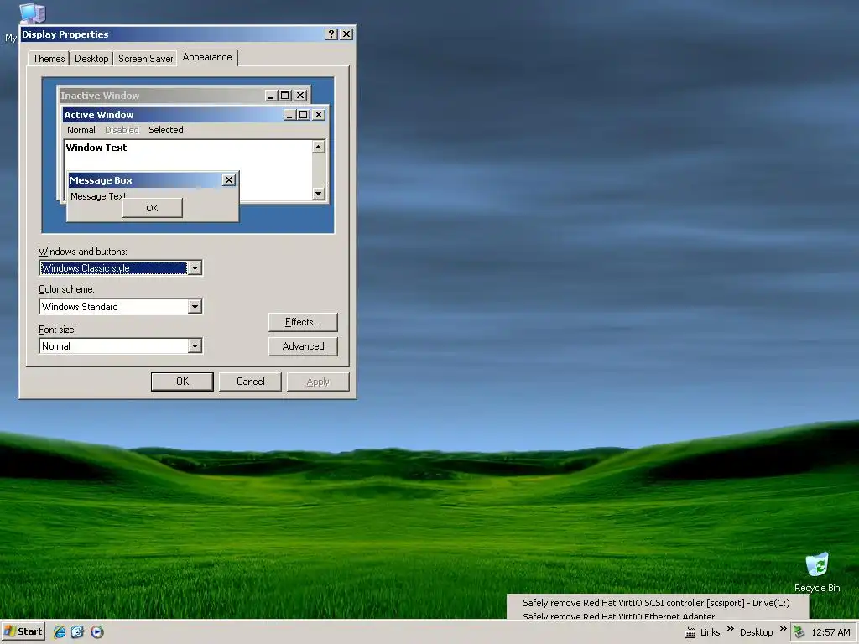Click scroll-down arrow in Active Window preview
The height and width of the screenshot is (644, 859).
click(x=318, y=194)
